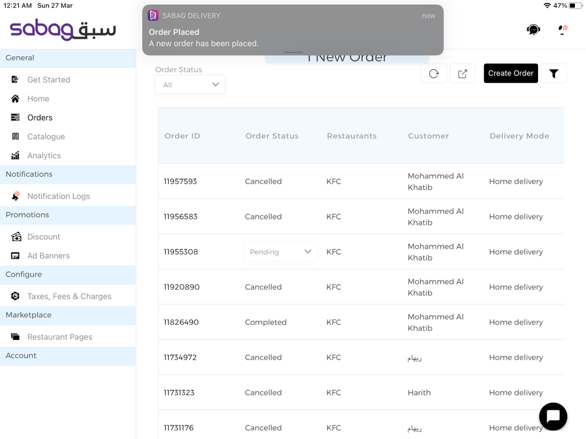
Task: Click the Customer column header
Action: 428,136
